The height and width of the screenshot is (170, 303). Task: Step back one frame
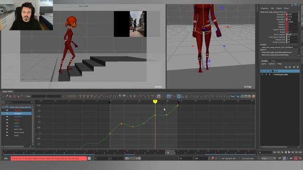(278, 152)
